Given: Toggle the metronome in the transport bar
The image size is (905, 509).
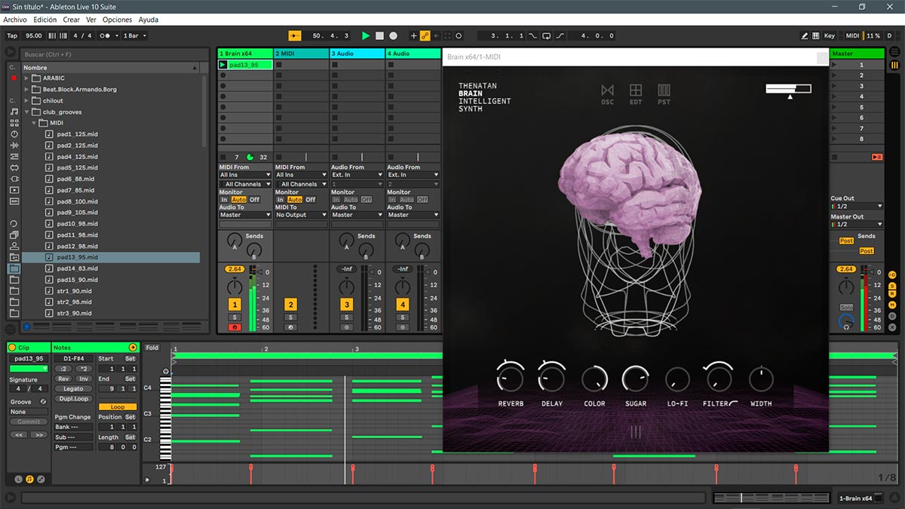Looking at the screenshot, I should point(109,35).
